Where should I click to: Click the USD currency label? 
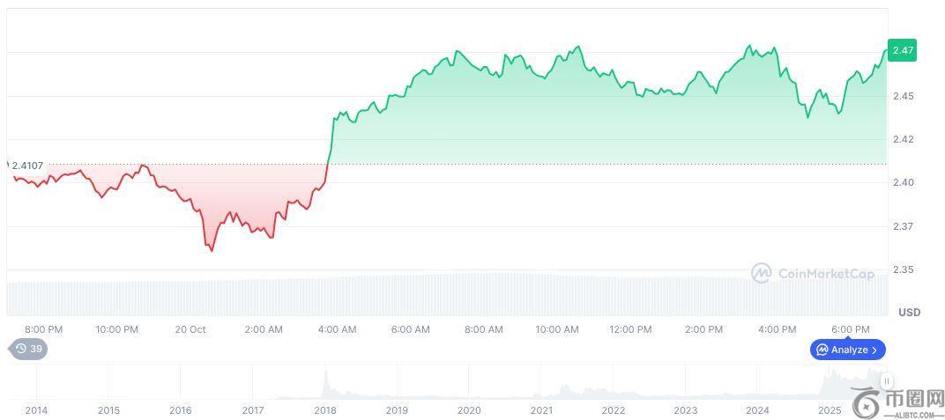point(909,313)
